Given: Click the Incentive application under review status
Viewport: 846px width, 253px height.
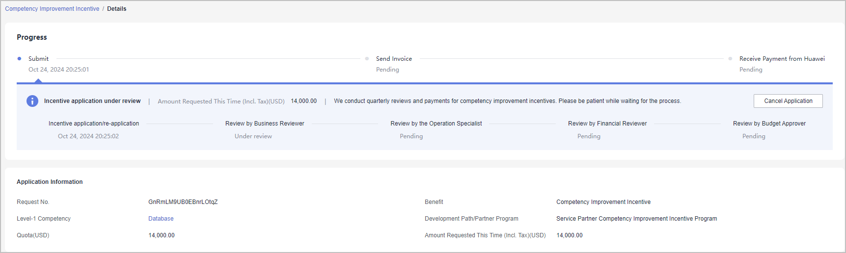Looking at the screenshot, I should pyautogui.click(x=92, y=101).
